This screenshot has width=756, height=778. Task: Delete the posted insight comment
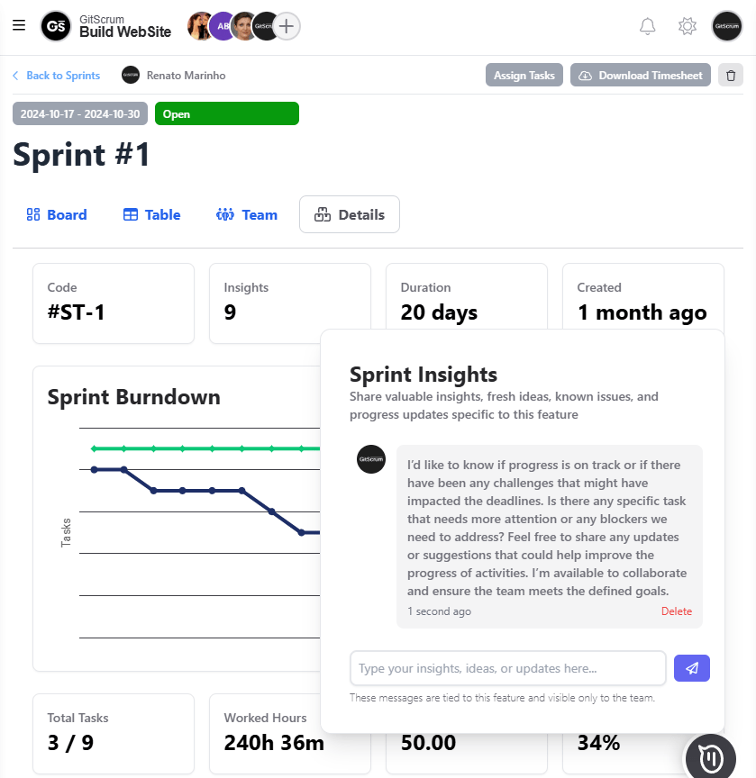pyautogui.click(x=676, y=611)
